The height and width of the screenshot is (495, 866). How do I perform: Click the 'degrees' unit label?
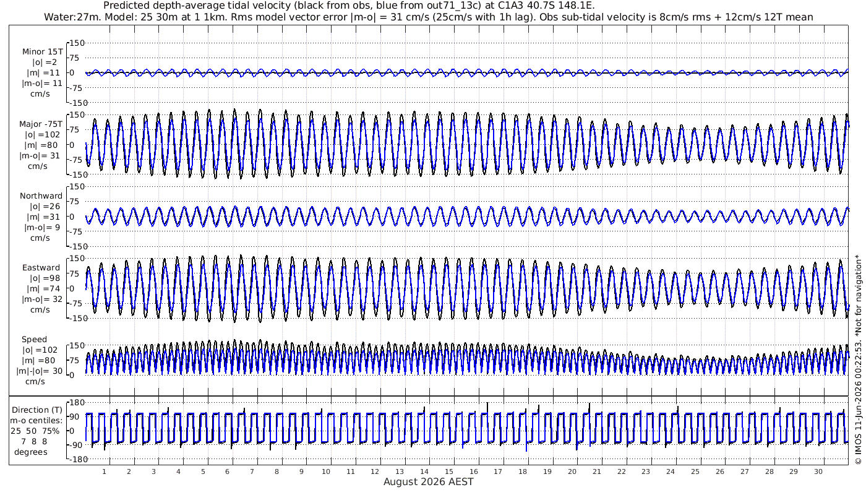coord(31,452)
